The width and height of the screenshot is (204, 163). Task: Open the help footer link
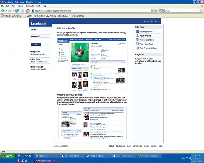[x=160, y=146]
